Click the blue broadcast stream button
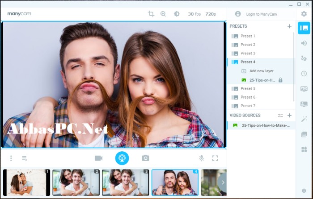 (122, 158)
